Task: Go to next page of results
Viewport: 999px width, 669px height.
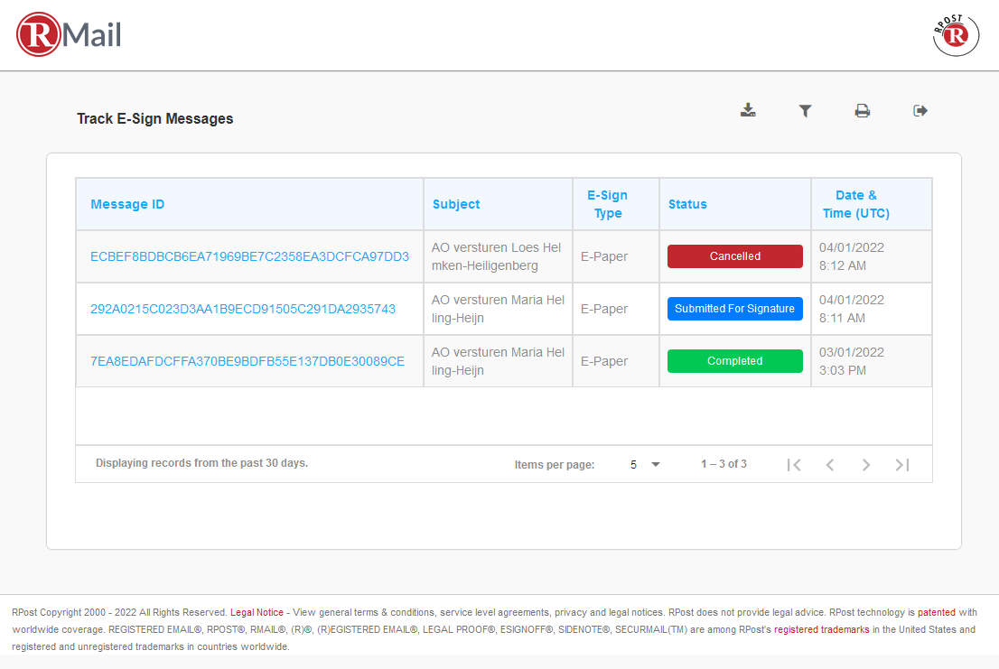Action: click(866, 465)
